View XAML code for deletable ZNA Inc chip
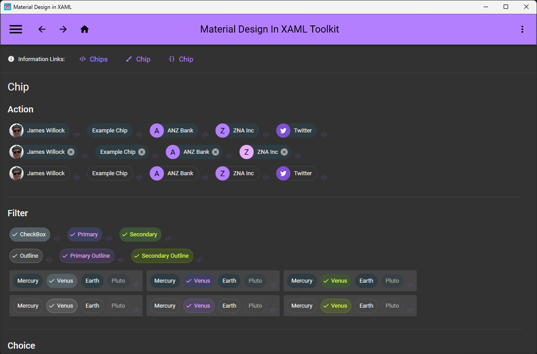 coord(298,156)
